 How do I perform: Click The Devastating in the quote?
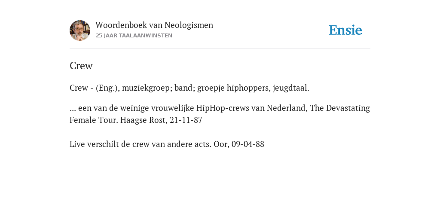[340, 108]
